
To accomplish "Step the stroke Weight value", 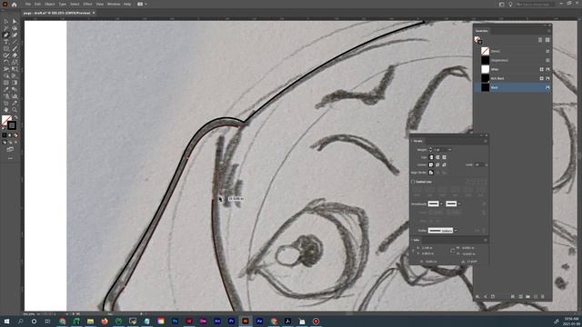I will [x=430, y=150].
